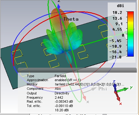The image size is (139, 115).
Task: Click the Frequency 2.442 value
Action: 59,97
